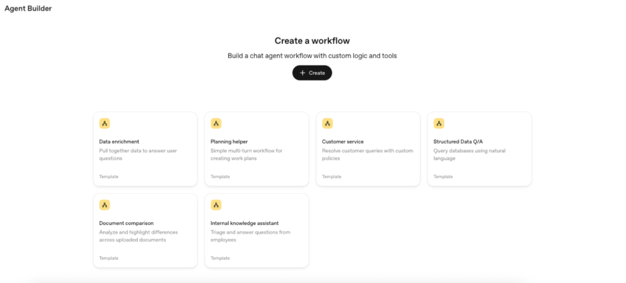626x283 pixels.
Task: Click the Agent Builder header title
Action: [x=28, y=9]
